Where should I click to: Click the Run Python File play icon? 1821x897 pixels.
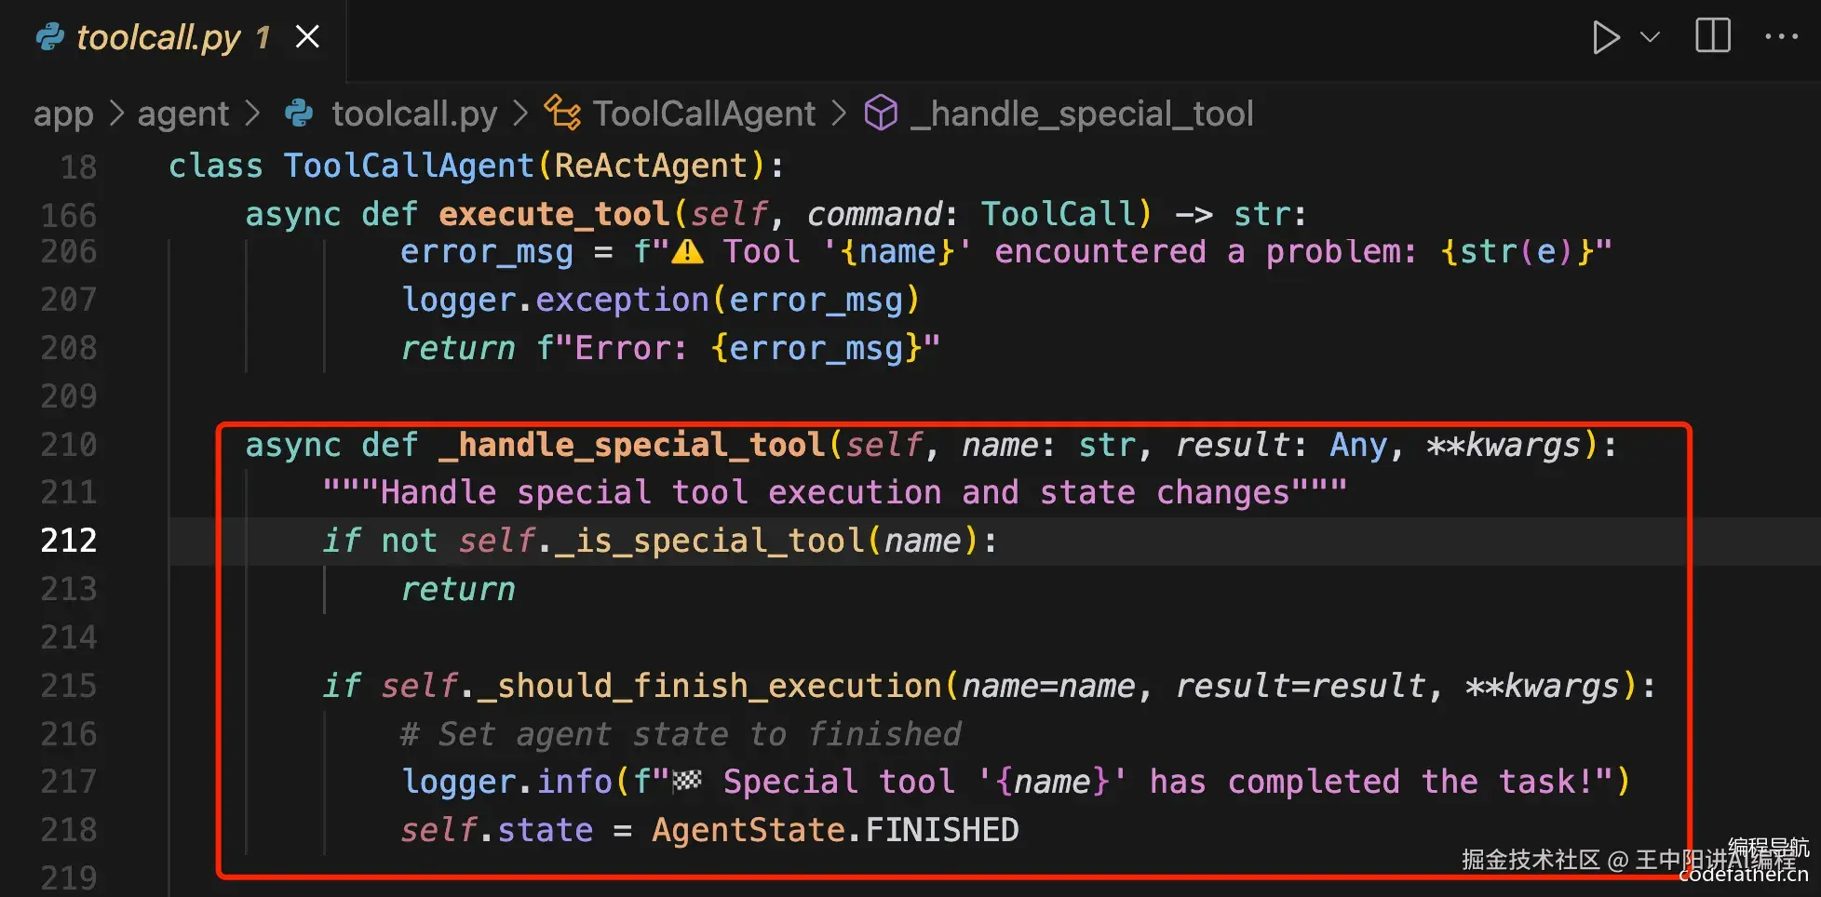(x=1605, y=38)
